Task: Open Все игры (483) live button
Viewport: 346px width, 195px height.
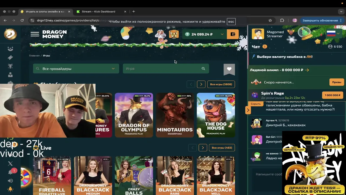Action: click(x=222, y=148)
